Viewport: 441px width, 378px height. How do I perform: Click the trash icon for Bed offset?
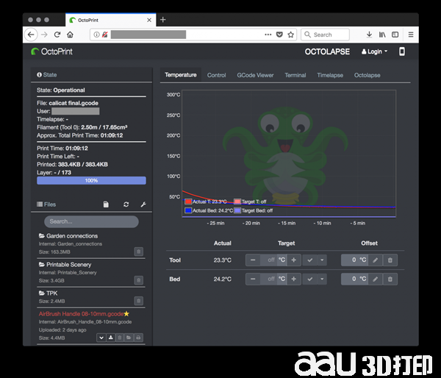(390, 279)
